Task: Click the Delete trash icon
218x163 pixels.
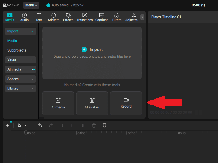Action: pos(94,125)
